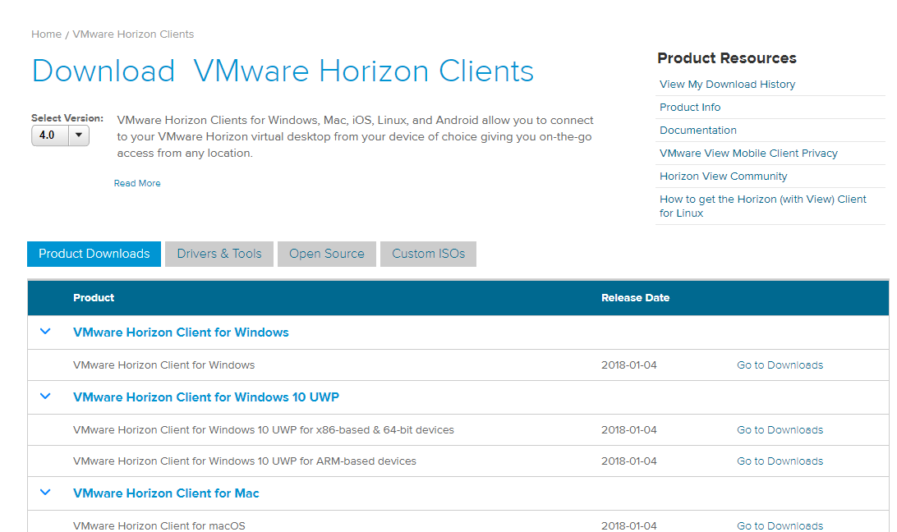Go to Downloads for Horizon Client for Windows

coord(780,365)
